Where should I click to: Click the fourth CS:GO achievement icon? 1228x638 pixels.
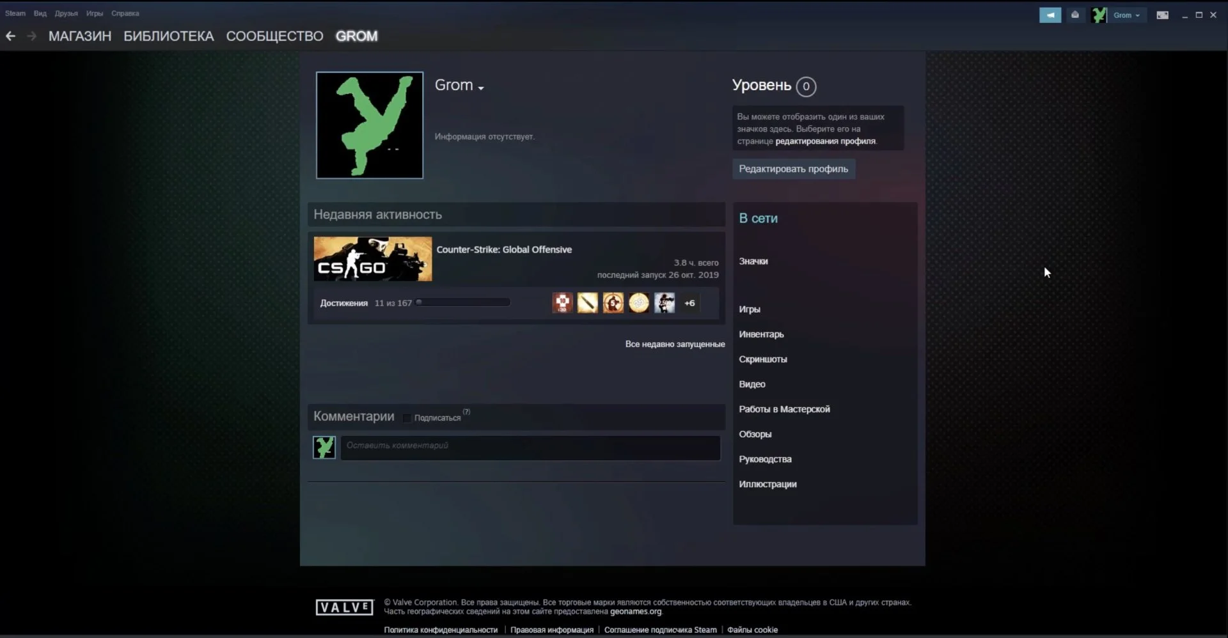[638, 303]
